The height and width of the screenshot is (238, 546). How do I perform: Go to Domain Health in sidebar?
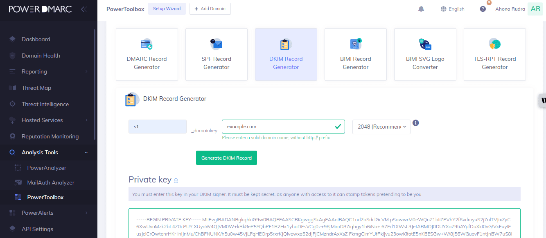coord(41,56)
